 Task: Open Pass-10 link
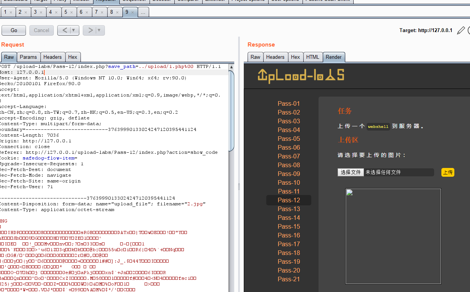[289, 182]
